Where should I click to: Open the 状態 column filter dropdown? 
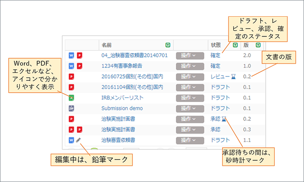tap(235, 45)
